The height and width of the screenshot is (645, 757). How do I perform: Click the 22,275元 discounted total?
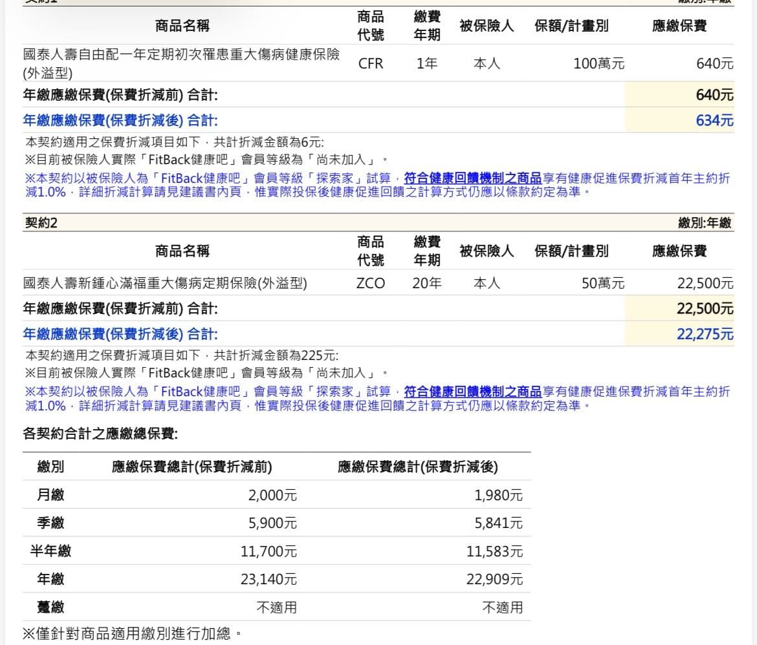(x=705, y=334)
